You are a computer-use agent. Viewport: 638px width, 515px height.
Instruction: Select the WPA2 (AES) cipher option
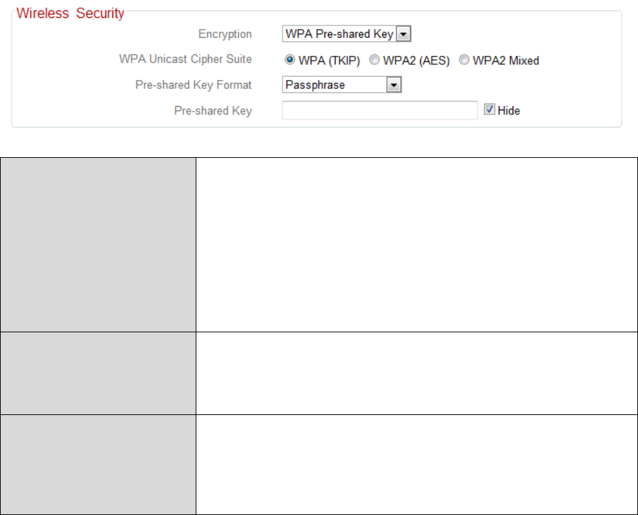coord(374,61)
